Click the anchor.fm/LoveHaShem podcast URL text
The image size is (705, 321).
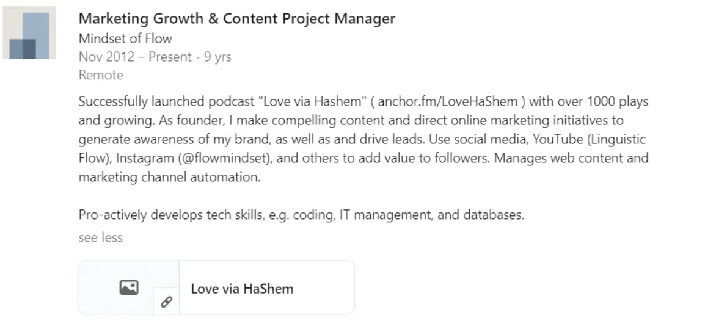(x=448, y=101)
